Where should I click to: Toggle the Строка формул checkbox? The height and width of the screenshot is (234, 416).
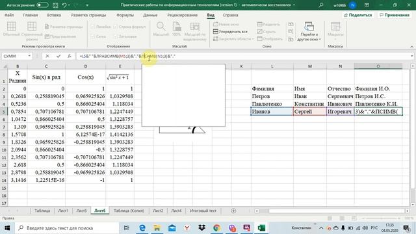click(116, 27)
